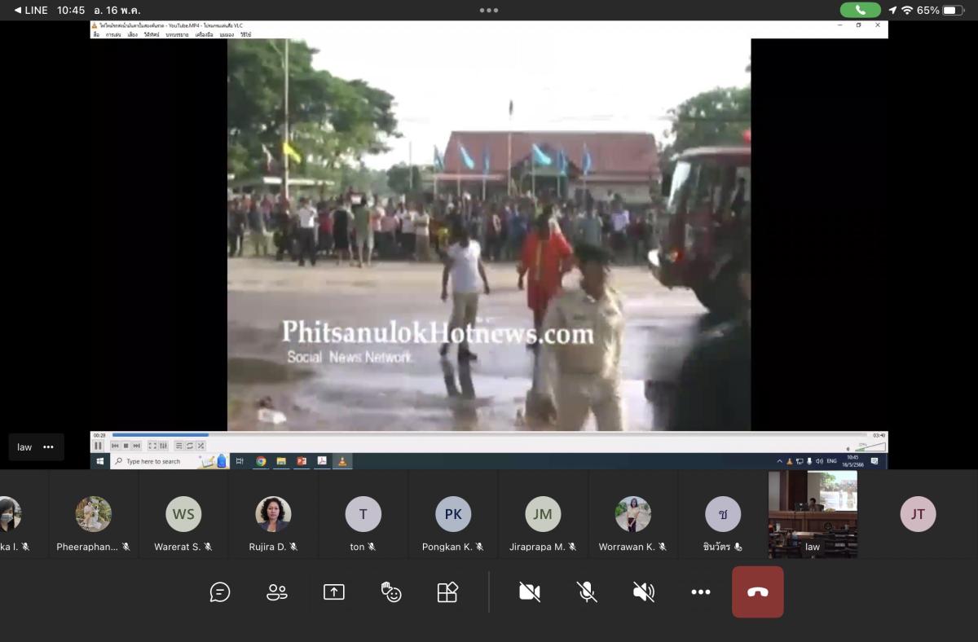
Task: Open VLC View menu (มุมมอง)
Action: (227, 35)
